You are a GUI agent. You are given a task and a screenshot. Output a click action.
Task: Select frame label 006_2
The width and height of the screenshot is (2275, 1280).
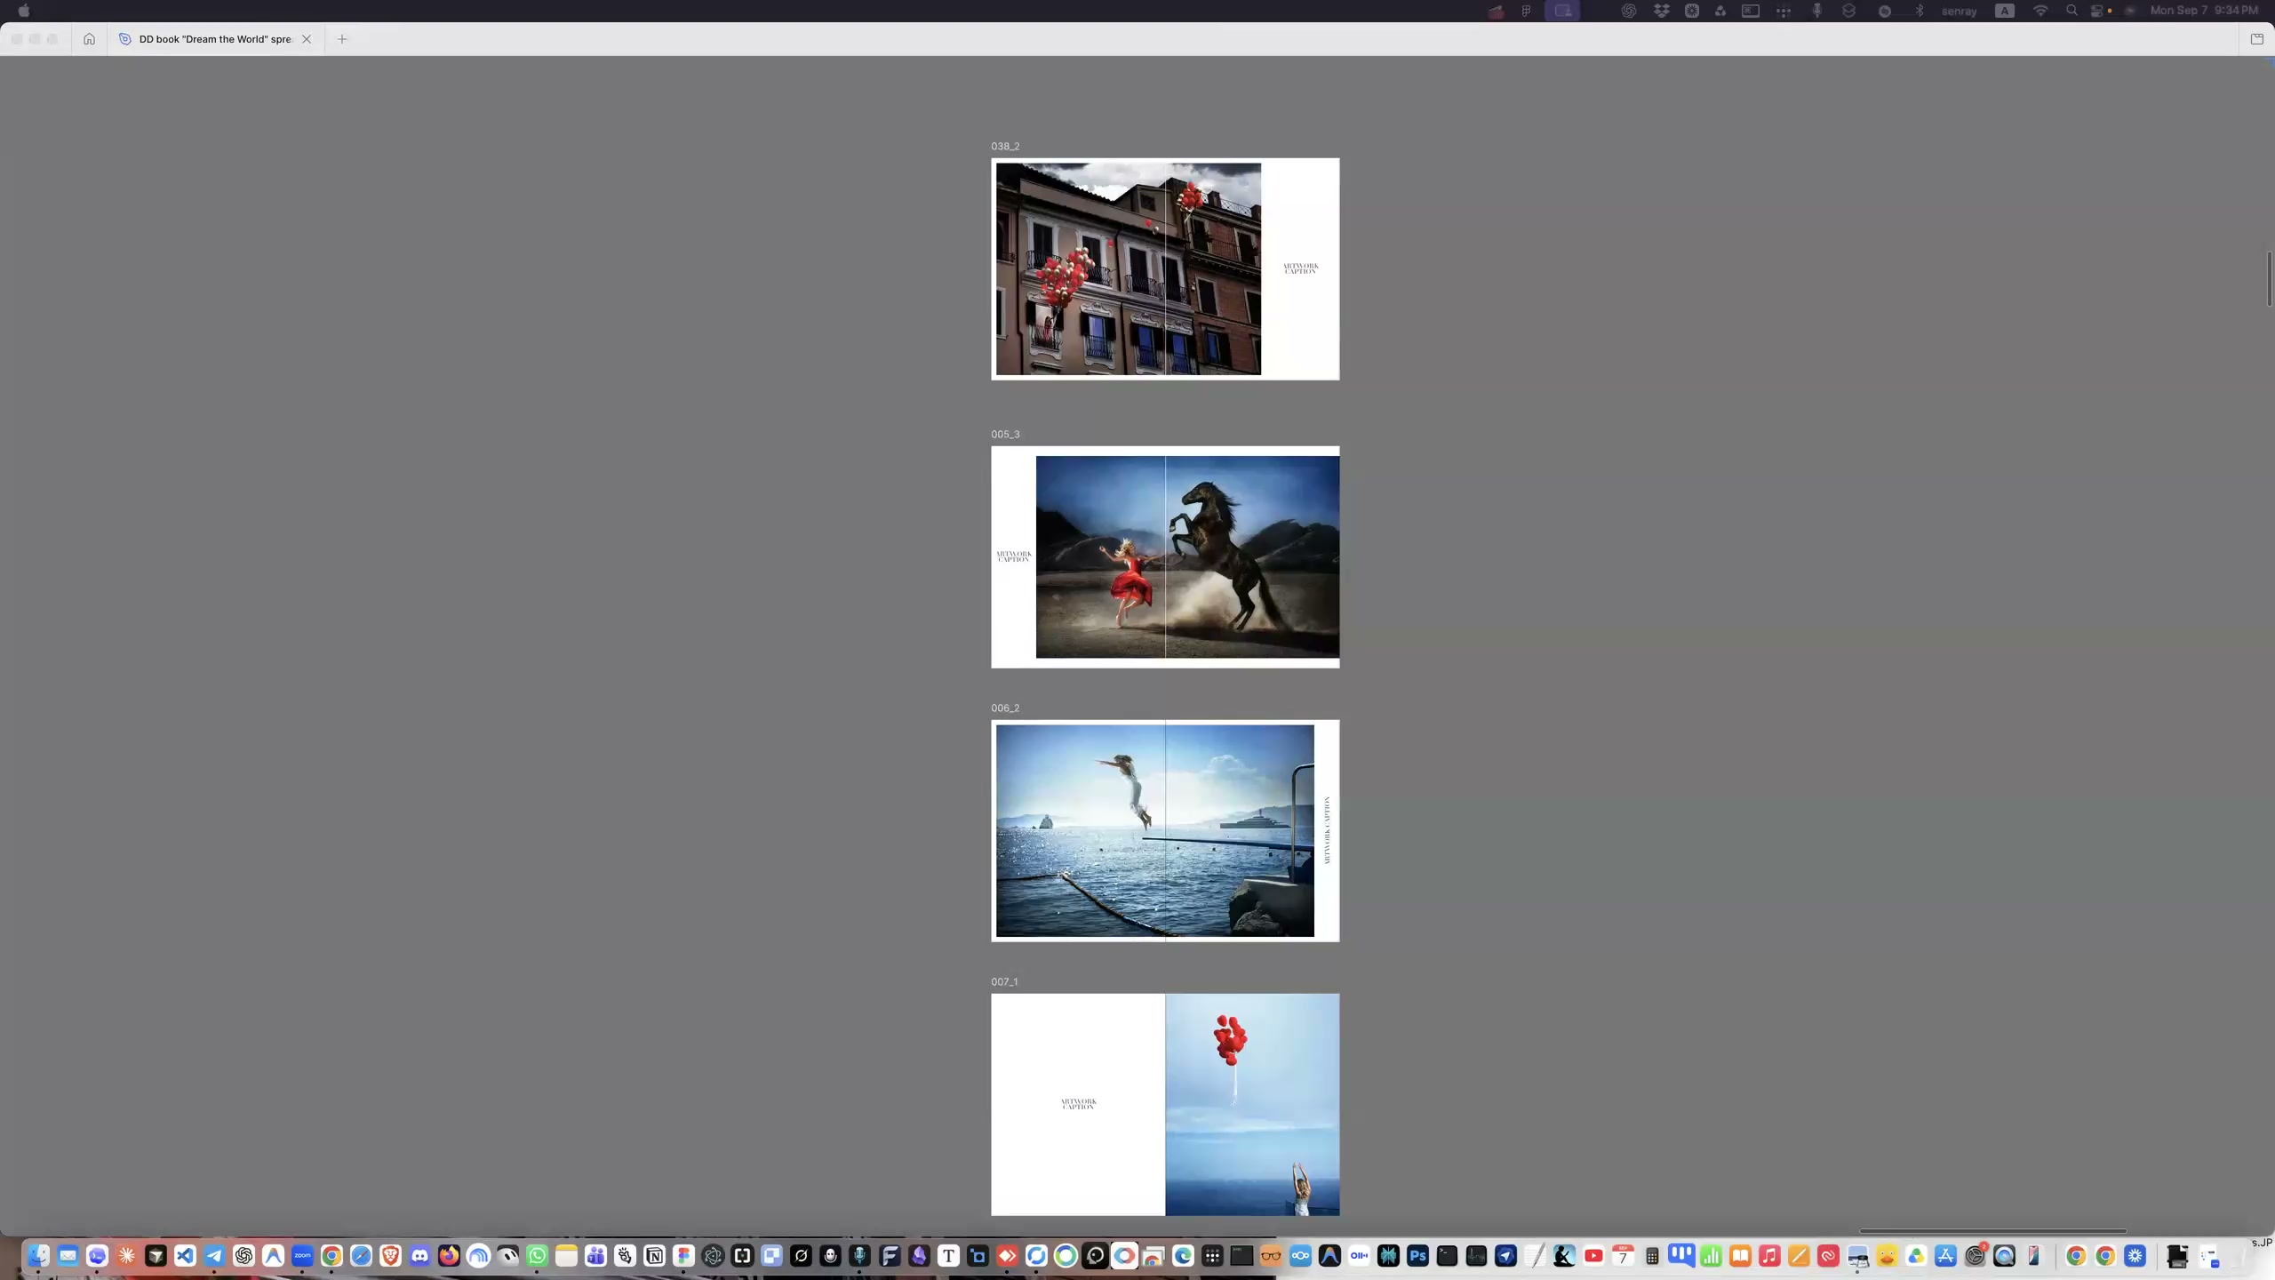1005,708
